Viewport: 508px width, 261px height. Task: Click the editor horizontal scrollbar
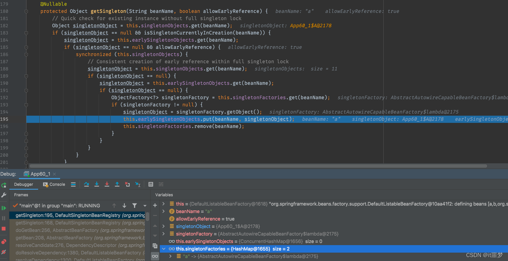click(258, 166)
